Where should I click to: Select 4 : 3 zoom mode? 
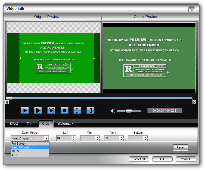pos(30,155)
